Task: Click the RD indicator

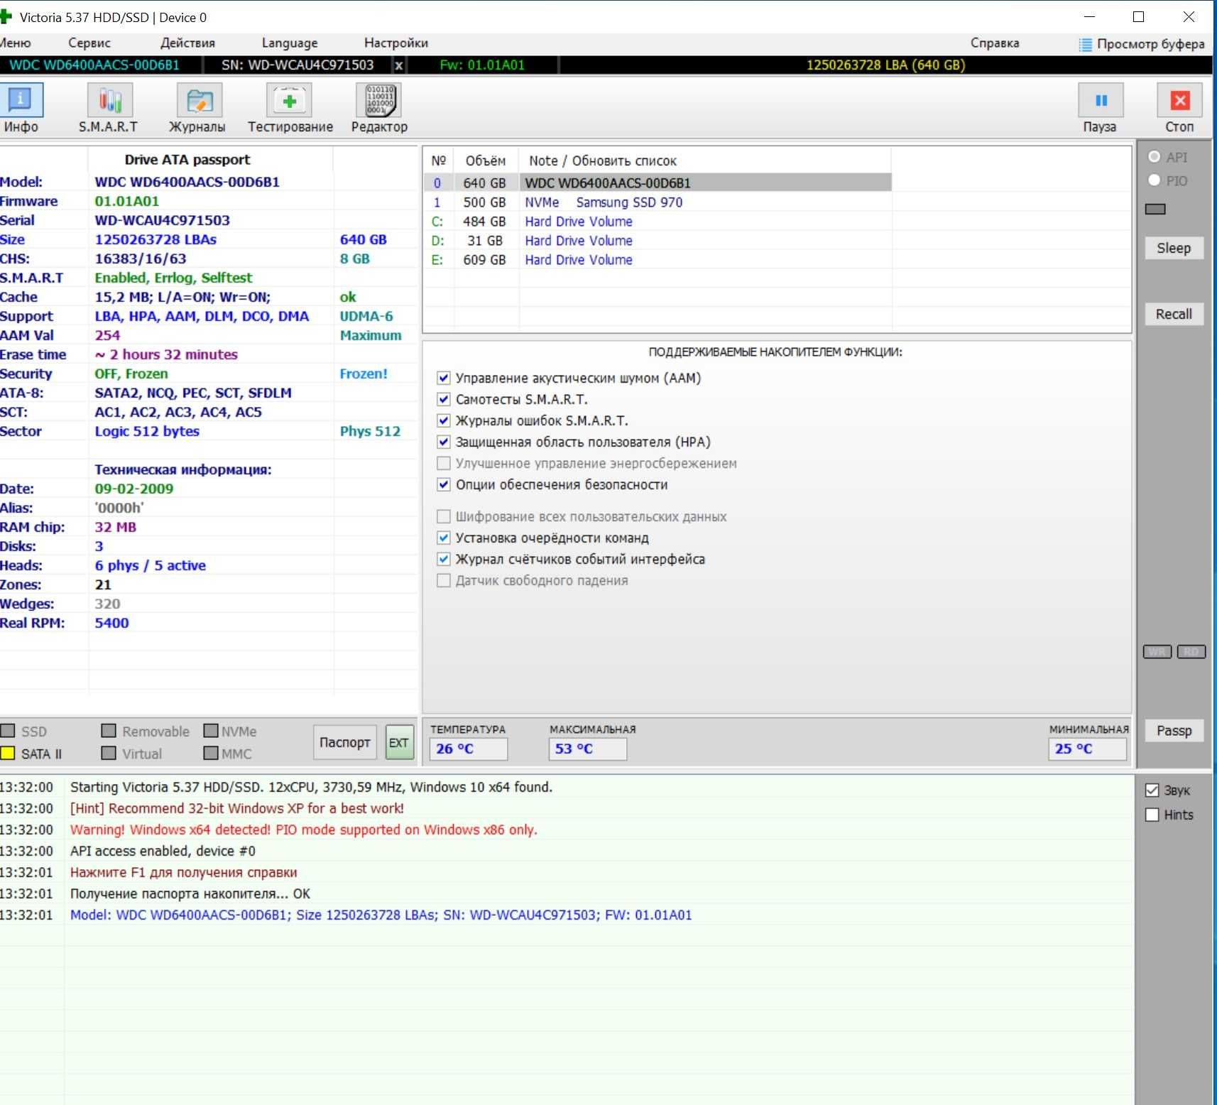Action: (x=1191, y=652)
